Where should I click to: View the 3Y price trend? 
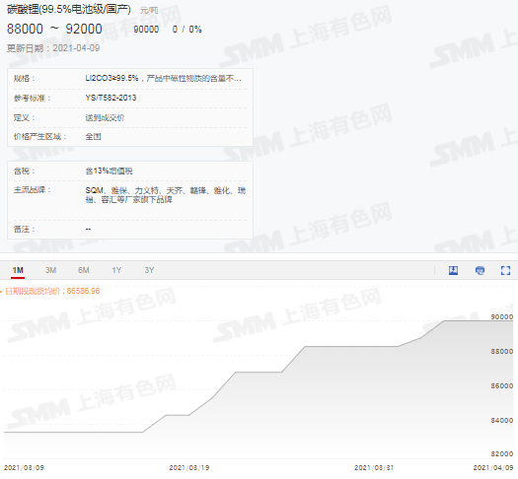click(x=149, y=270)
